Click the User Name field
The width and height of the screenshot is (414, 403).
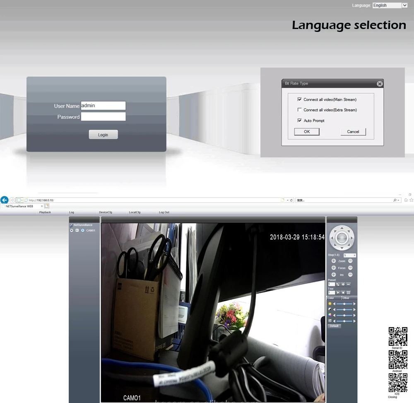(103, 105)
